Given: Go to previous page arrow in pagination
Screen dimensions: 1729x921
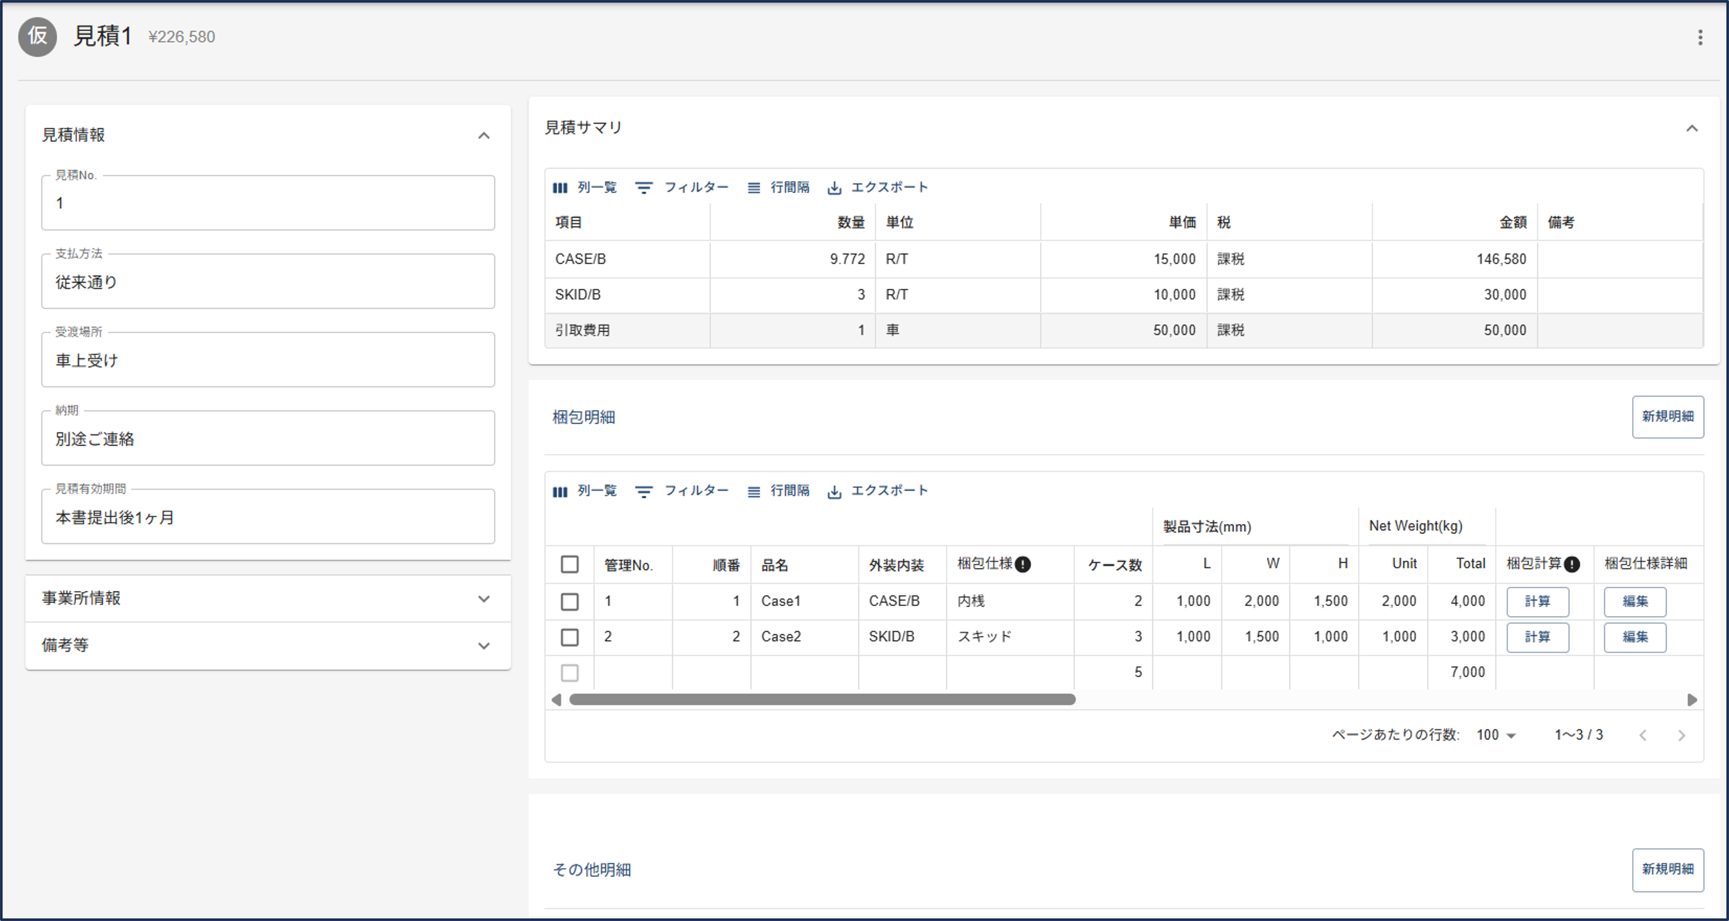Looking at the screenshot, I should click(x=1642, y=735).
